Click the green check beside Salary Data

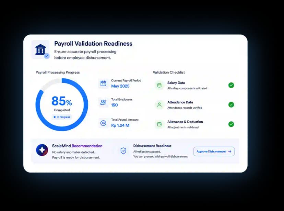[x=231, y=85]
